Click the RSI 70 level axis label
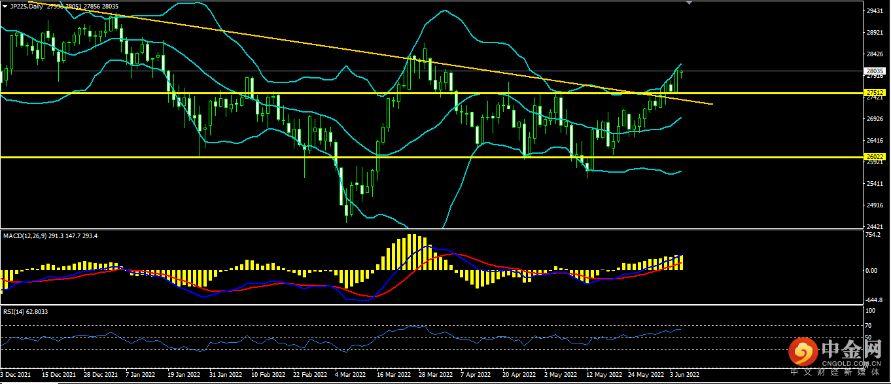 pyautogui.click(x=868, y=325)
